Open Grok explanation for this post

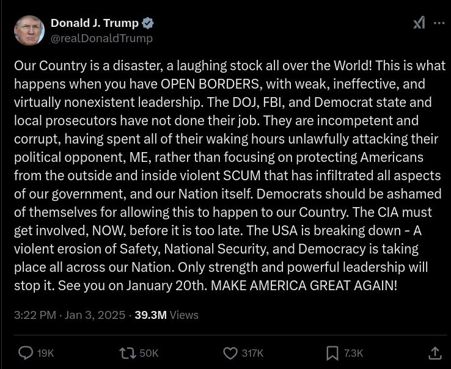(x=419, y=23)
